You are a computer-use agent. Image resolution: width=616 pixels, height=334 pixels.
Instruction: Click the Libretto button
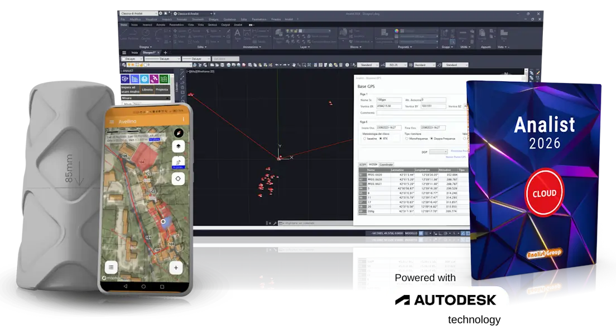[147, 90]
